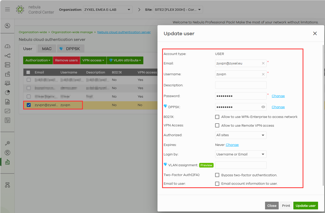Open Organization-wide manage breadcrumb link

[x=72, y=32]
